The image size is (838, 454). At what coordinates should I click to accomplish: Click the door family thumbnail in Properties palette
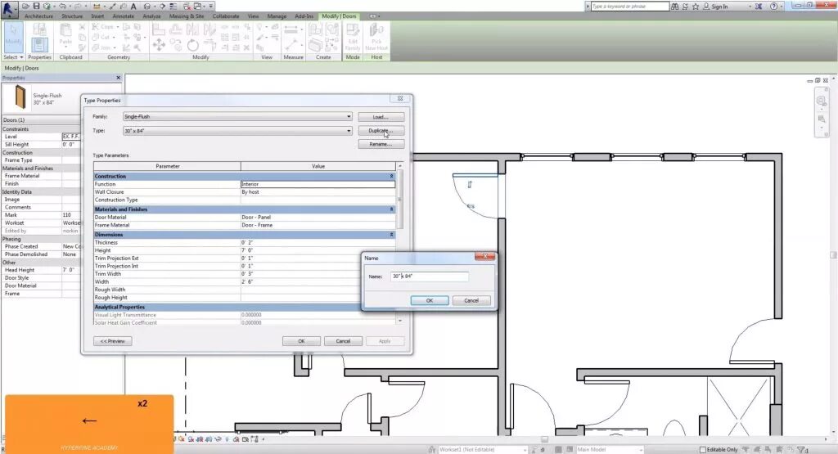click(20, 97)
